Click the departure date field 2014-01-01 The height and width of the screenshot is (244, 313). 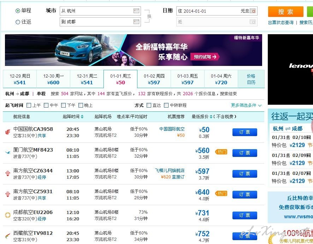(217, 11)
